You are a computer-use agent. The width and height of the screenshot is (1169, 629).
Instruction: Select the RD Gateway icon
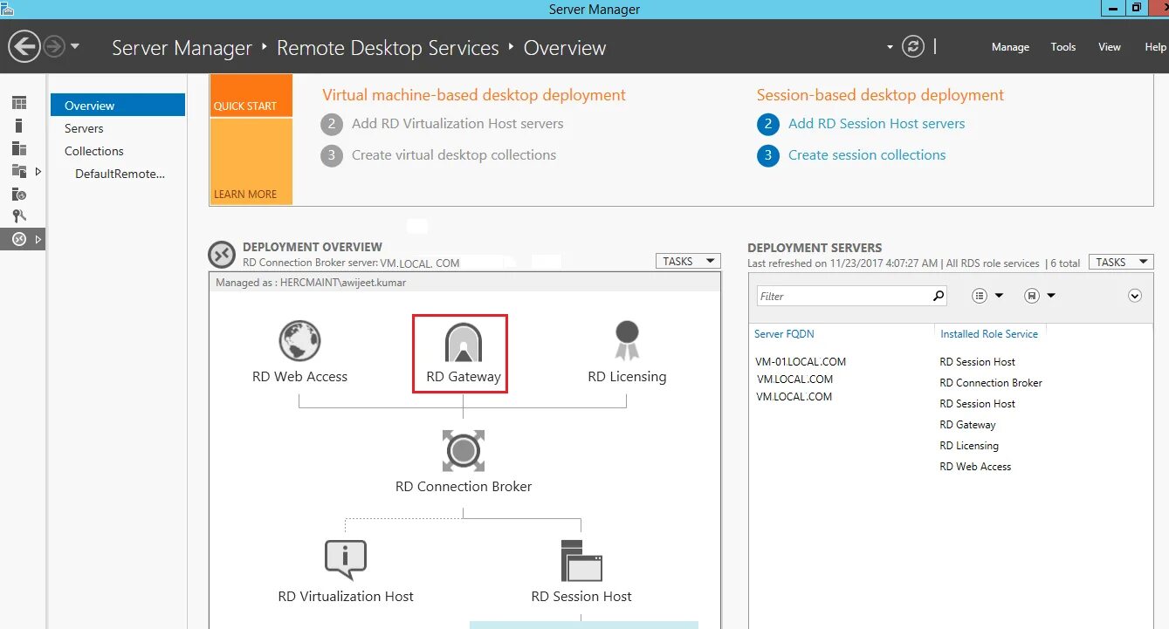click(x=463, y=342)
